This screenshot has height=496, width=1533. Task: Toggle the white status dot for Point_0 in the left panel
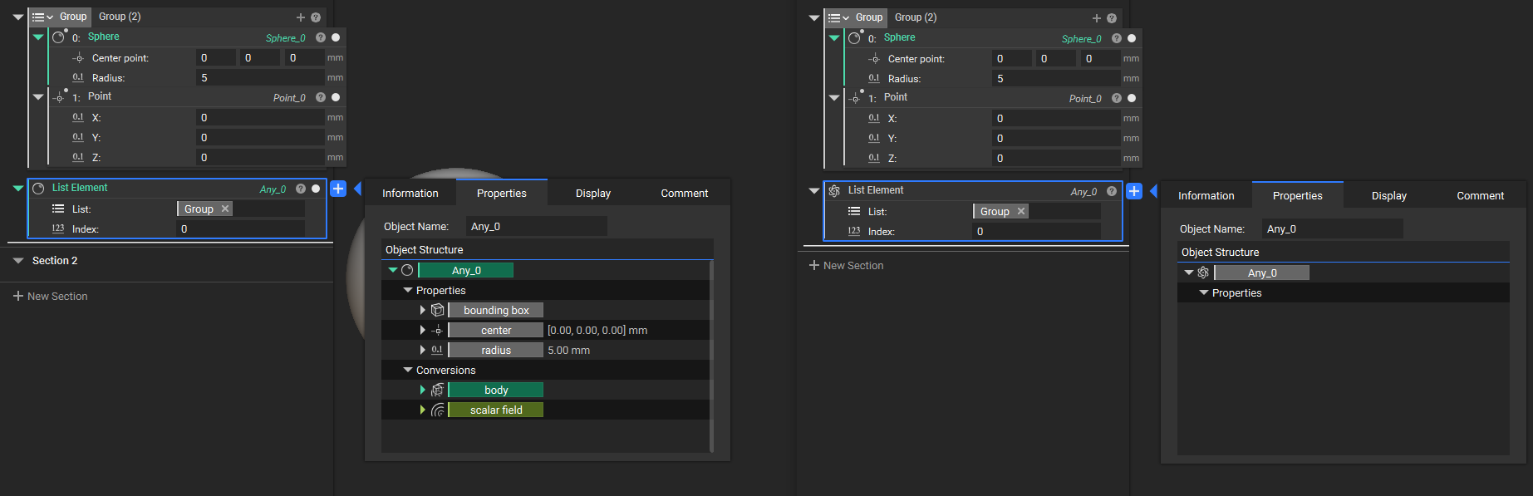pyautogui.click(x=336, y=97)
